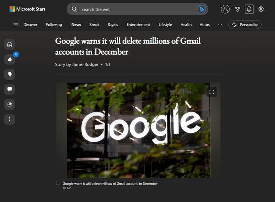Open the hamburger navigation menu
This screenshot has height=202, width=275.
coord(16,25)
